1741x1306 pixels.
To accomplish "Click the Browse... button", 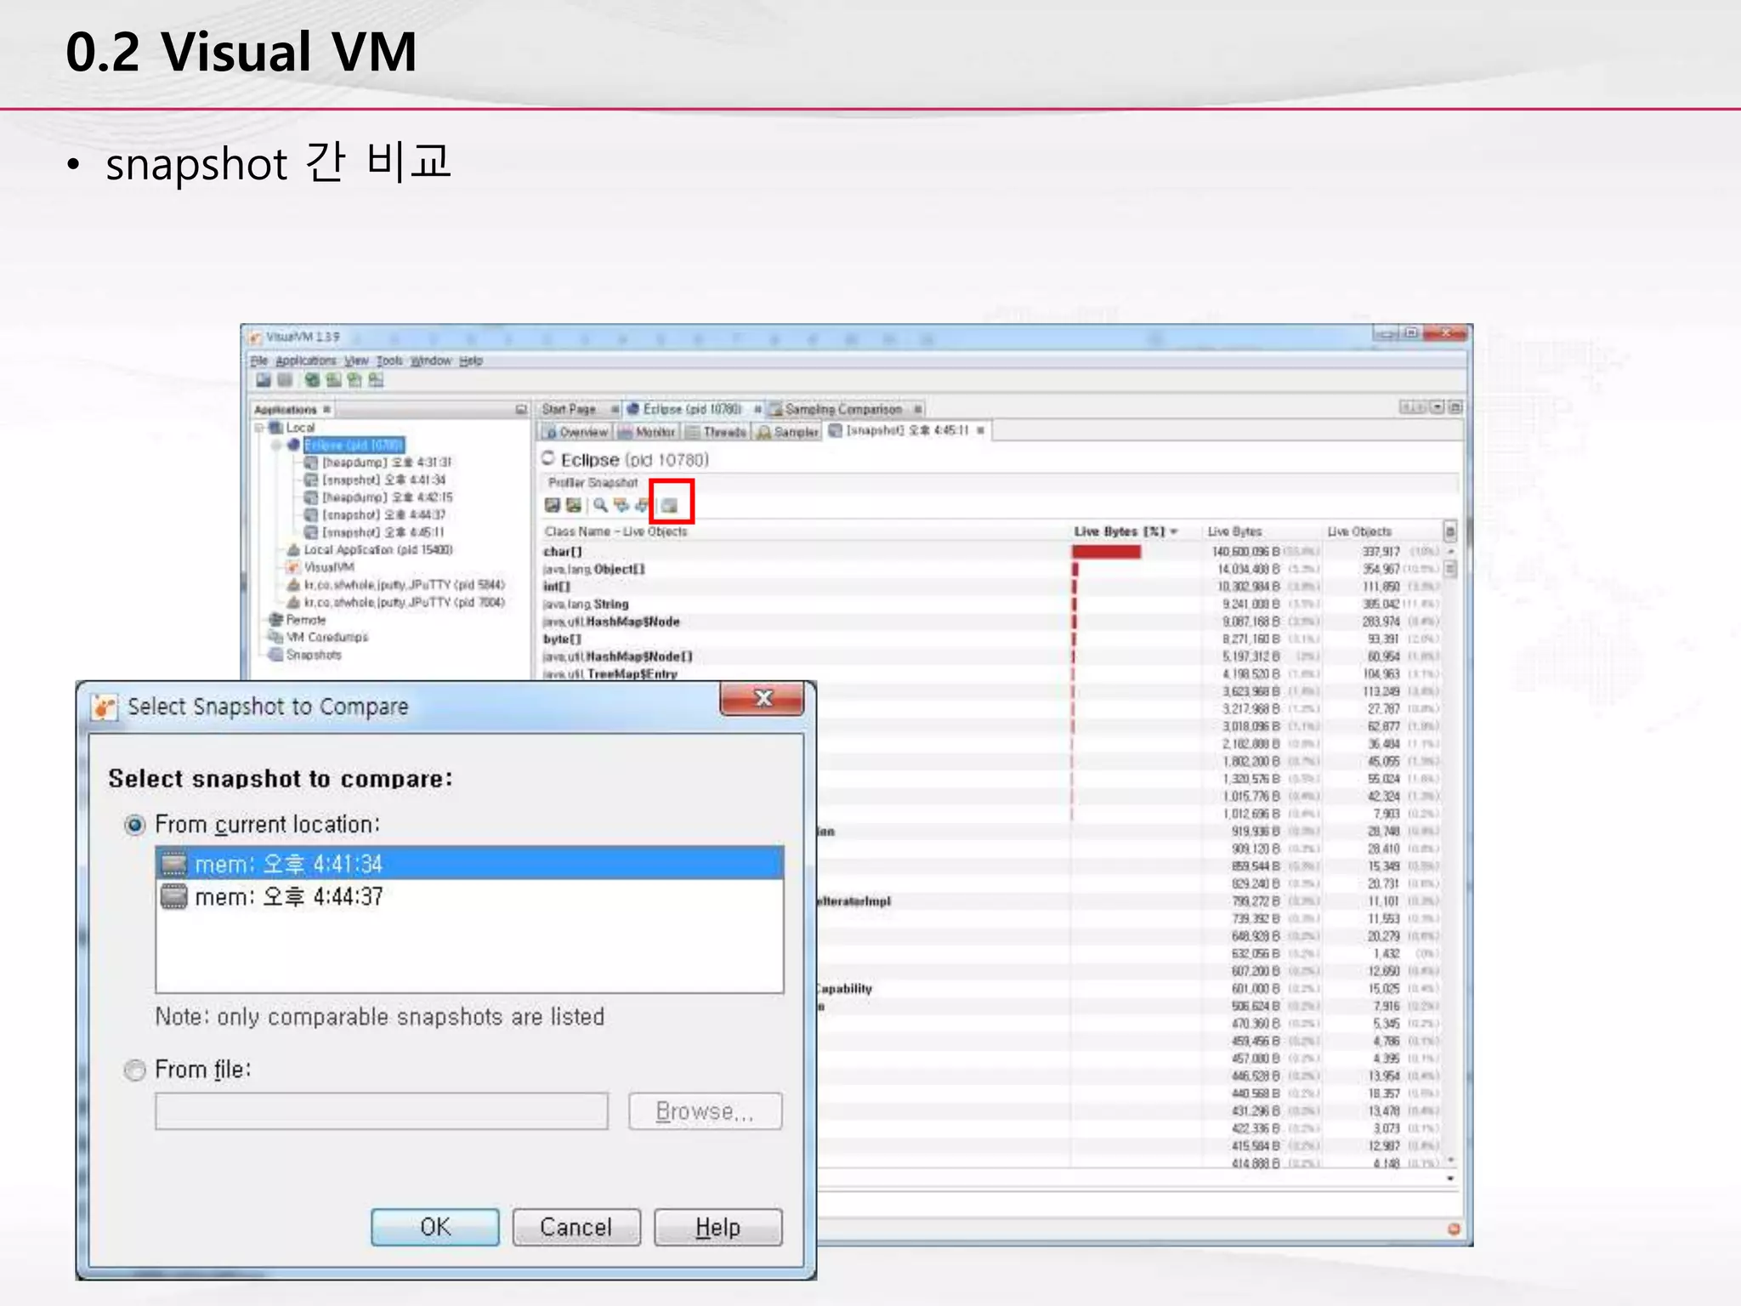I will 705,1111.
